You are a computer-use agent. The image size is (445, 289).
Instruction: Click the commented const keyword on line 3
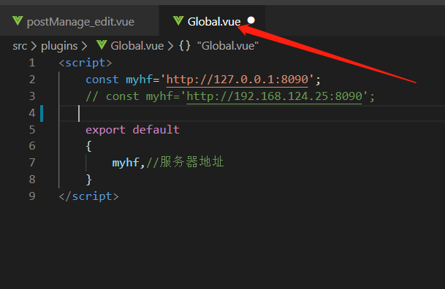pos(122,96)
